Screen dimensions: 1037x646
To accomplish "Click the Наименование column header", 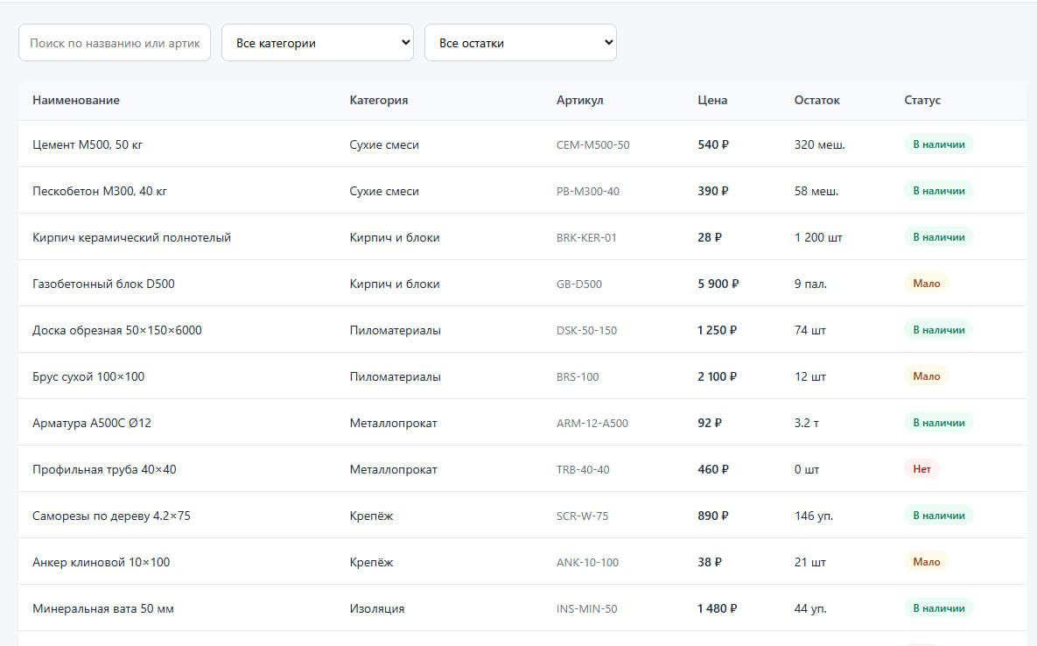I will click(x=76, y=100).
